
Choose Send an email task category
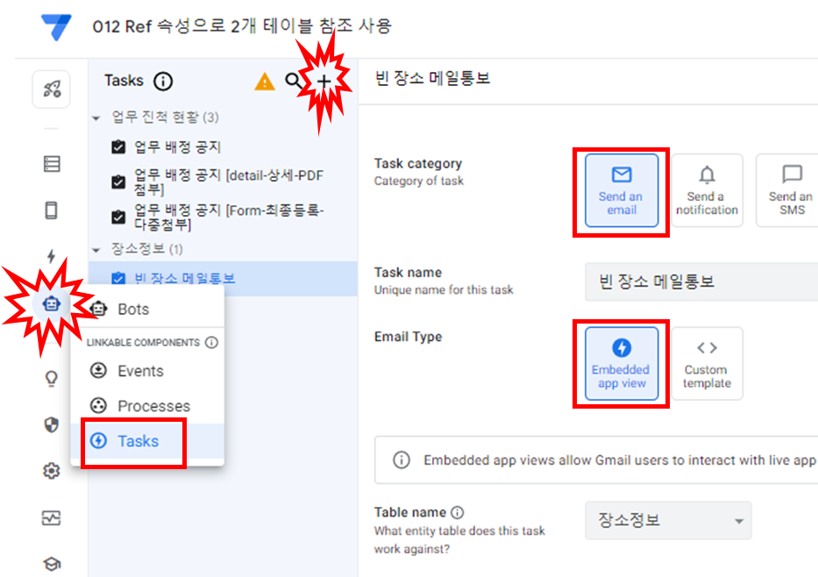pos(622,190)
